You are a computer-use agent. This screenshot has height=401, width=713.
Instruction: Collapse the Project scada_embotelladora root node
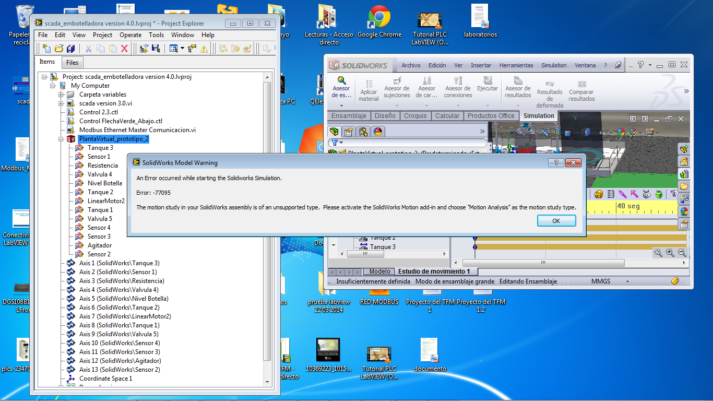pos(45,77)
